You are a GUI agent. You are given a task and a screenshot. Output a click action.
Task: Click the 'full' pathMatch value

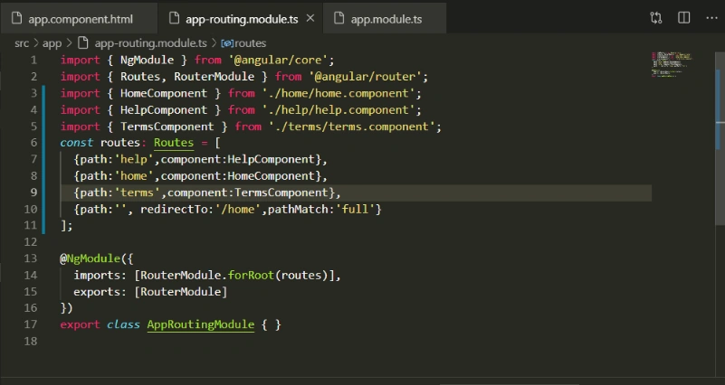click(355, 209)
